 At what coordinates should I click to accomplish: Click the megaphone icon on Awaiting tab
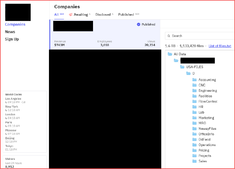[x=71, y=15]
